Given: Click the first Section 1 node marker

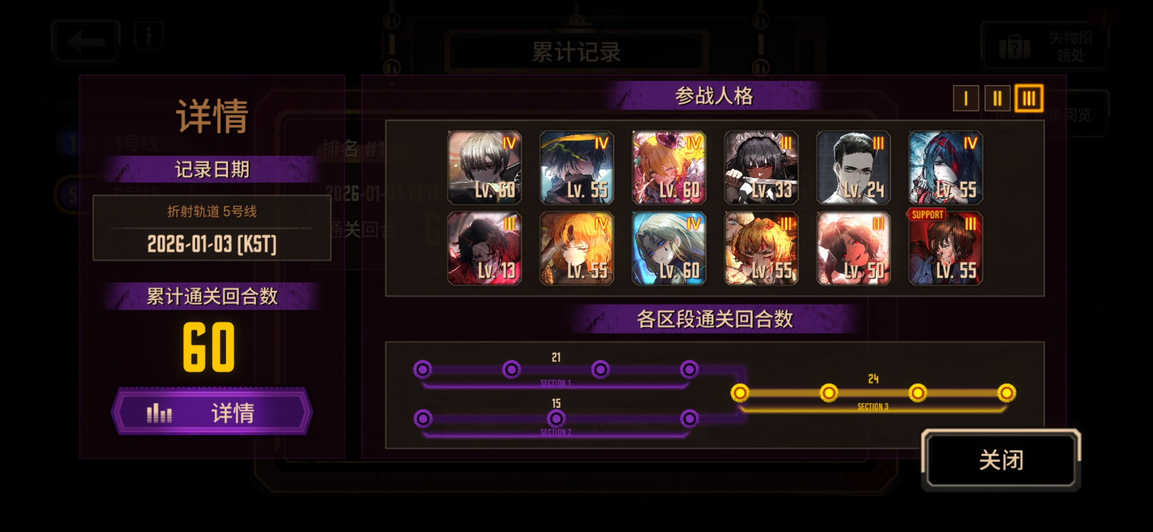Looking at the screenshot, I should tap(423, 369).
